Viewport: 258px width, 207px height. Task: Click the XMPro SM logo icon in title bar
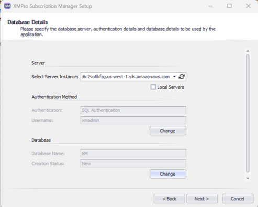(7, 6)
